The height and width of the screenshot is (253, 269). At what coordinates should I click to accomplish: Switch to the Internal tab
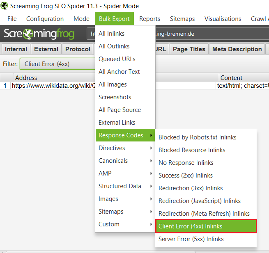[16, 49]
